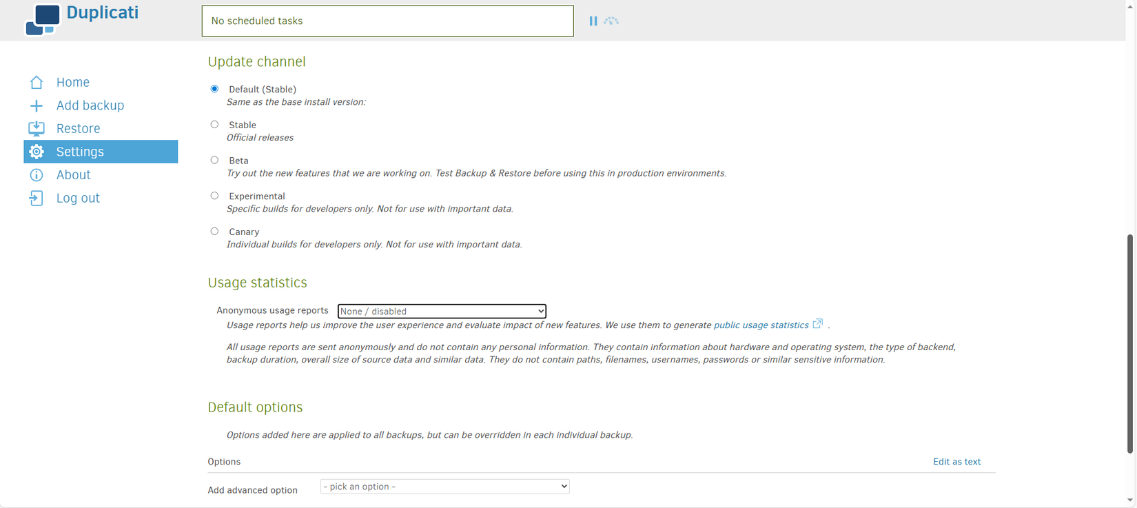Click the Add backup plus icon
The image size is (1137, 508).
[37, 105]
